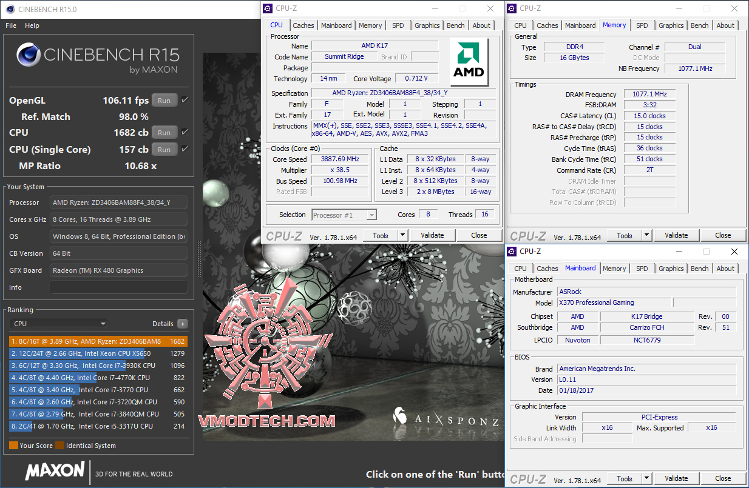749x488 pixels.
Task: Select the Core i7-4770K ranking row
Action: coord(98,378)
